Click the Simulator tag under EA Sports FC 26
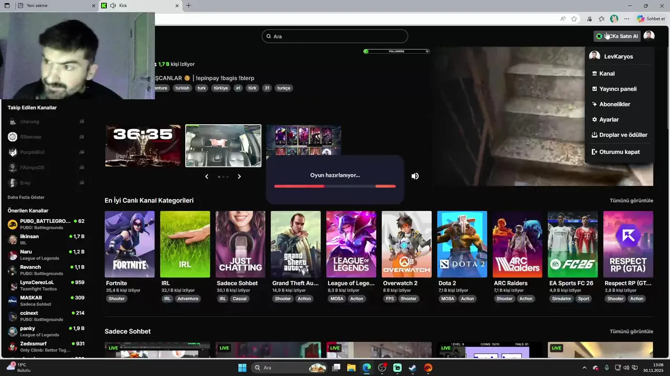This screenshot has width=670, height=376. pos(562,299)
